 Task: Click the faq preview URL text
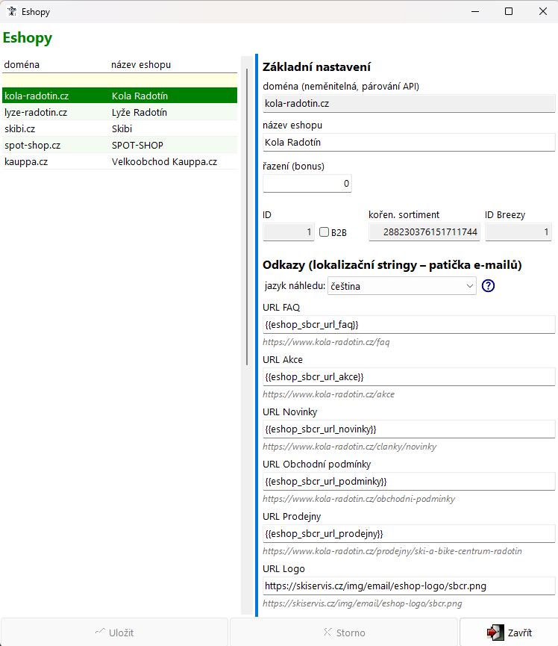tap(326, 342)
